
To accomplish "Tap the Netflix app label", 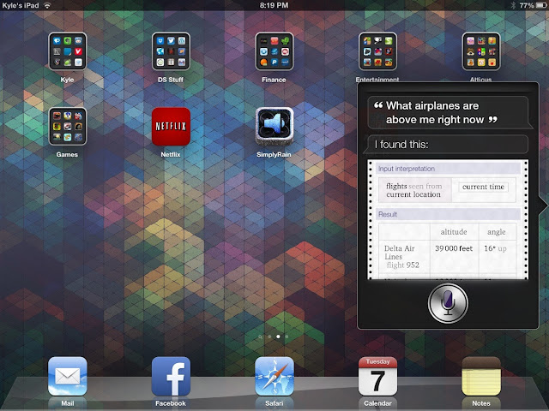I will click(x=171, y=154).
